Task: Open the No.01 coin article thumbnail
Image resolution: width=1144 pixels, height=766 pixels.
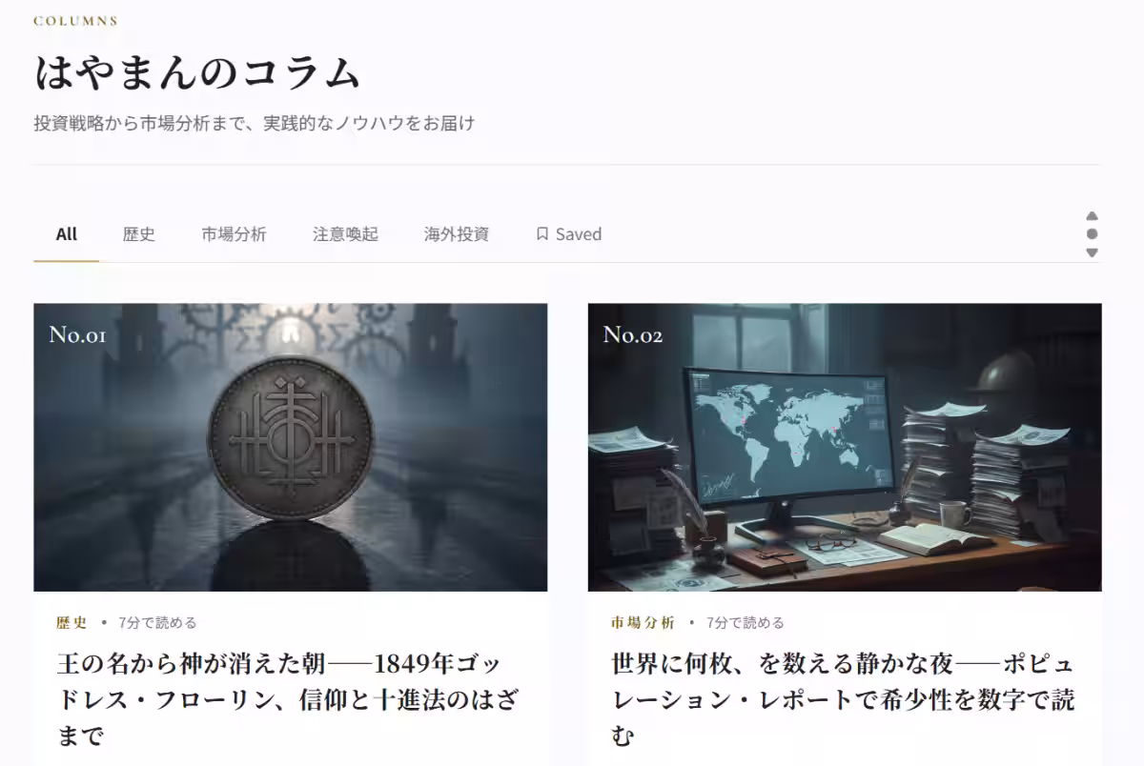Action: [290, 447]
